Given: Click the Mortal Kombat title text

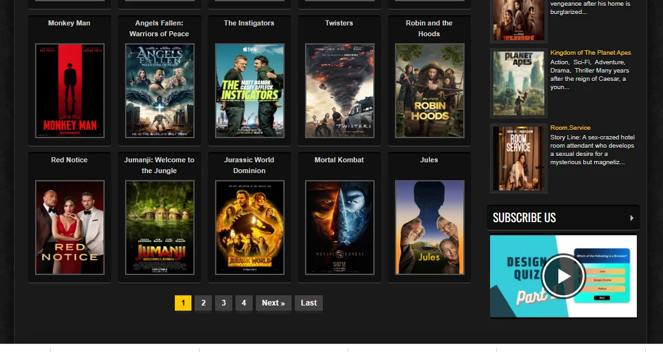Looking at the screenshot, I should pos(339,160).
